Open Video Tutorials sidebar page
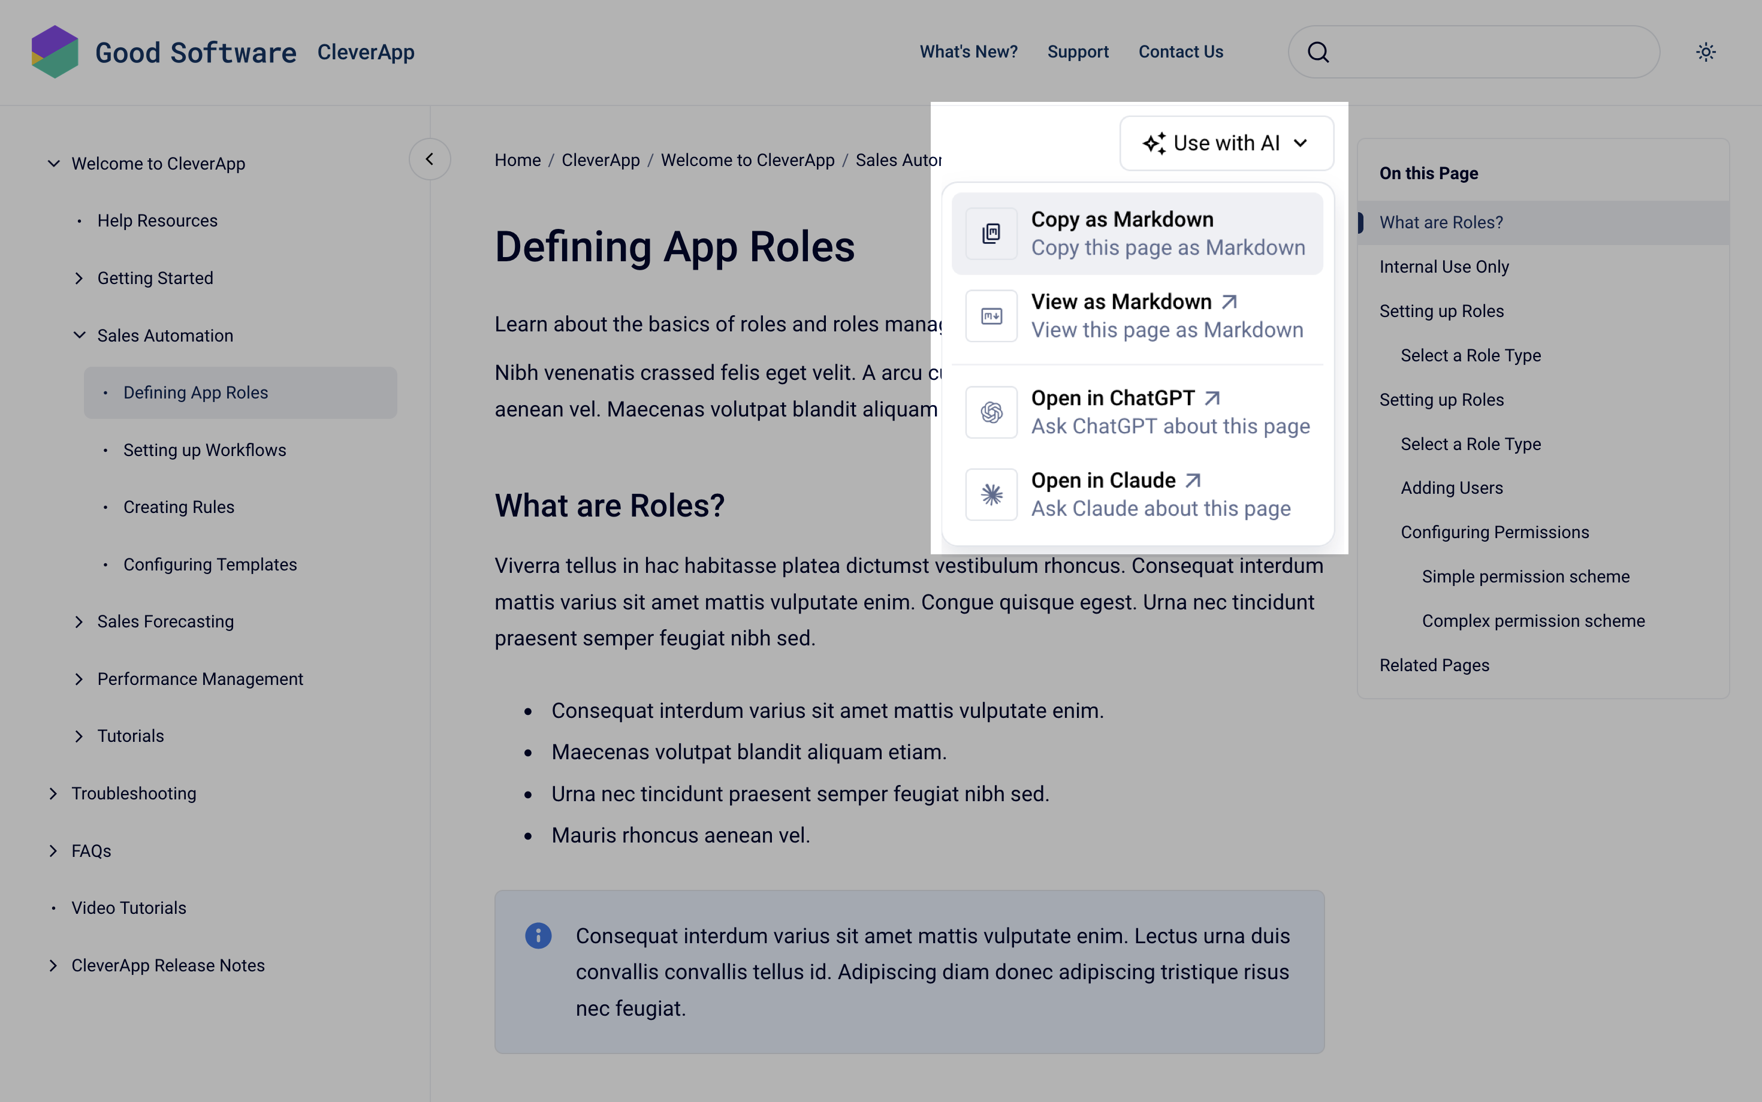The width and height of the screenshot is (1762, 1102). (x=129, y=908)
